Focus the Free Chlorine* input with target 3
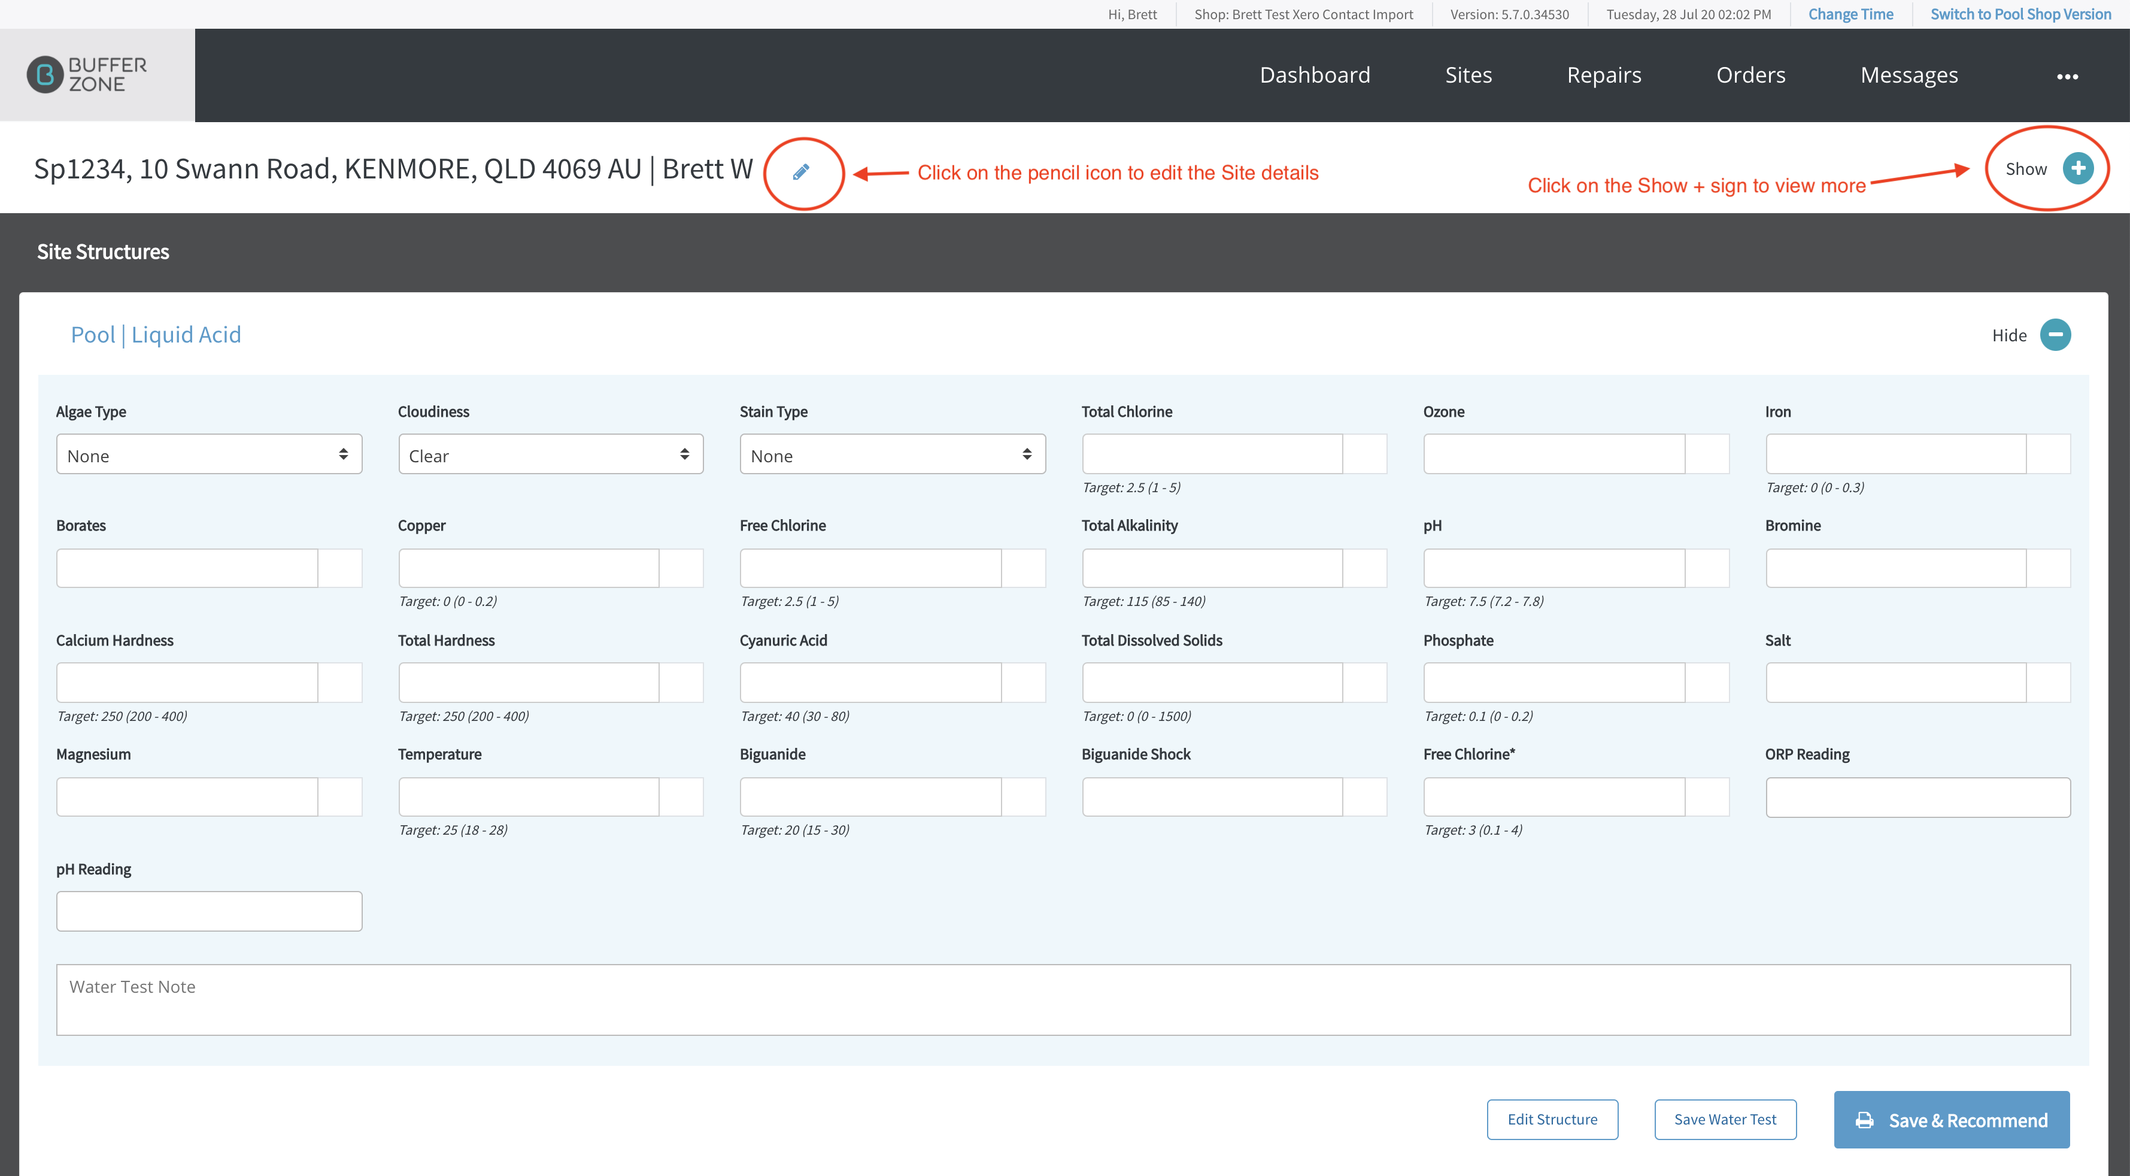Screen dimensions: 2130x1176 (x=1553, y=796)
